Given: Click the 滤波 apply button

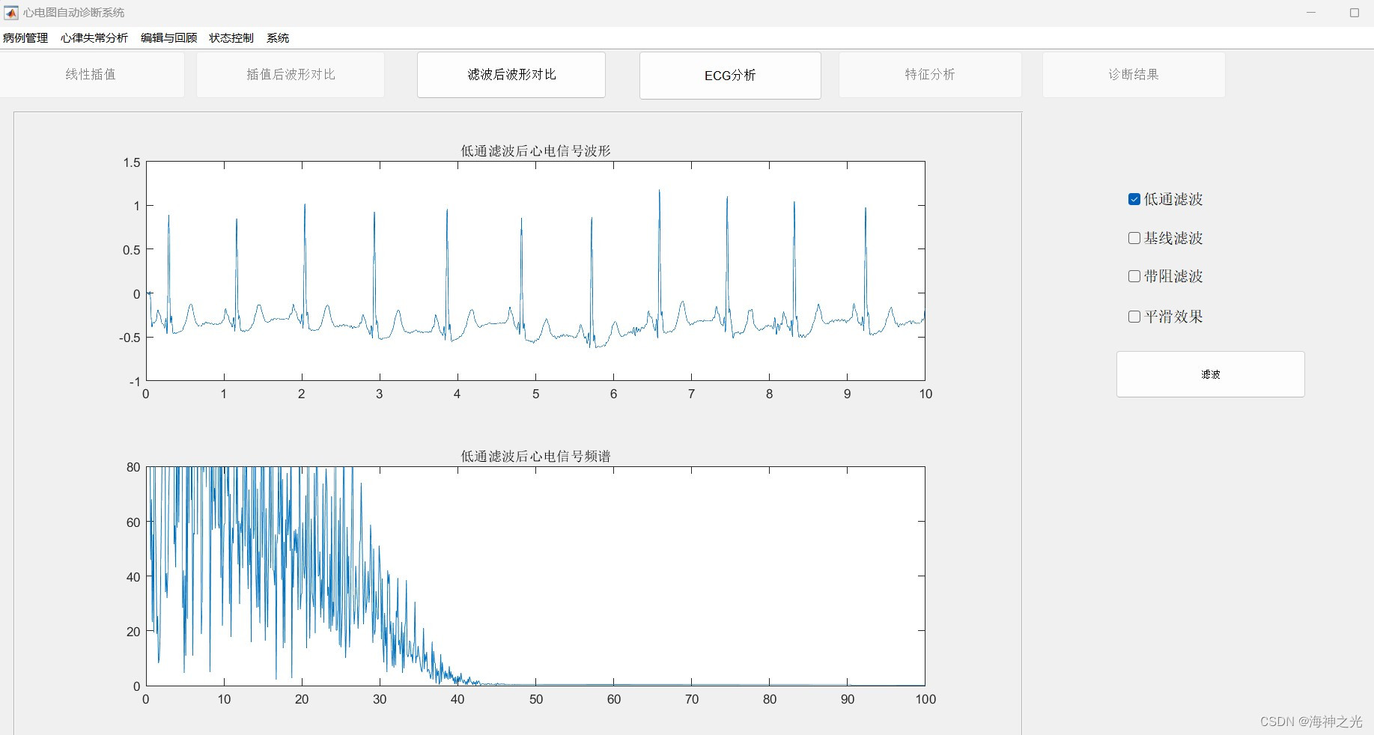Looking at the screenshot, I should pyautogui.click(x=1210, y=374).
